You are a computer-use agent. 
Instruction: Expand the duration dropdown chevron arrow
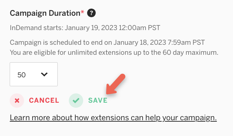tap(44, 74)
